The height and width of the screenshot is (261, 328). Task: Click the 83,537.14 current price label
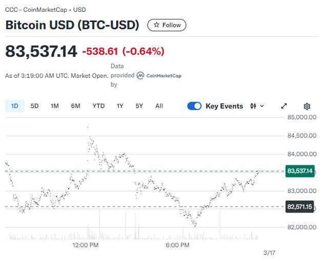click(300, 171)
